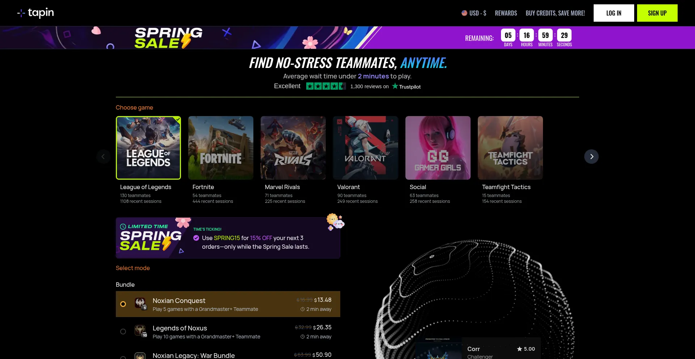Click the Noxian Conquest bundle icon
The width and height of the screenshot is (695, 359).
click(140, 304)
